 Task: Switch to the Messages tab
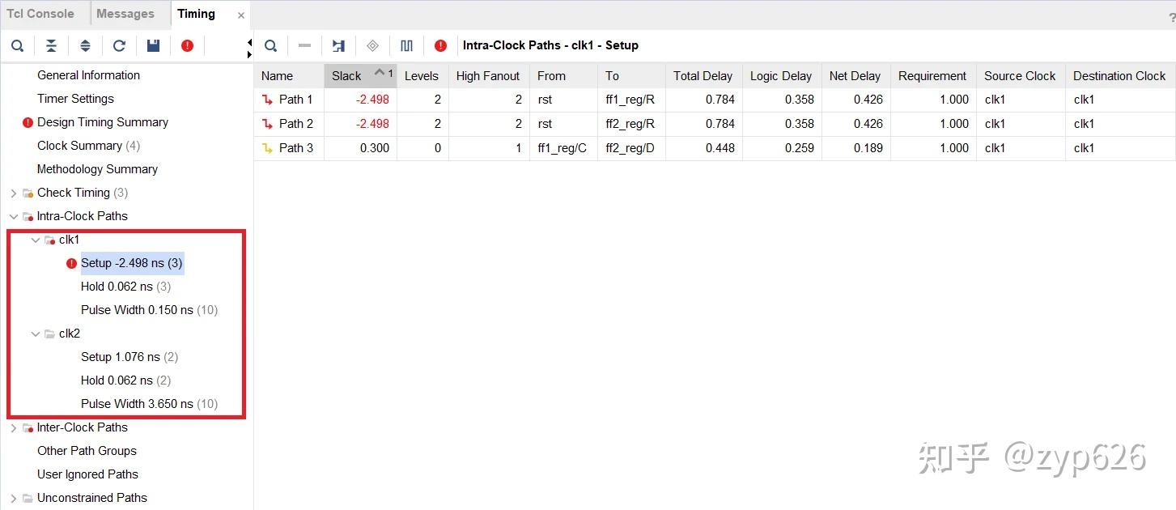tap(125, 14)
